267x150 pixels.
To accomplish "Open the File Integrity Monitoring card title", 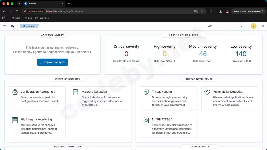I will 36,119.
